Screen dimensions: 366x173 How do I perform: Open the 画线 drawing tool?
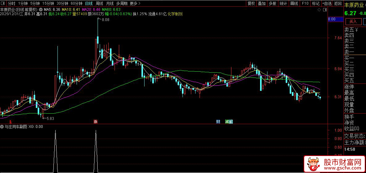coord(294,3)
